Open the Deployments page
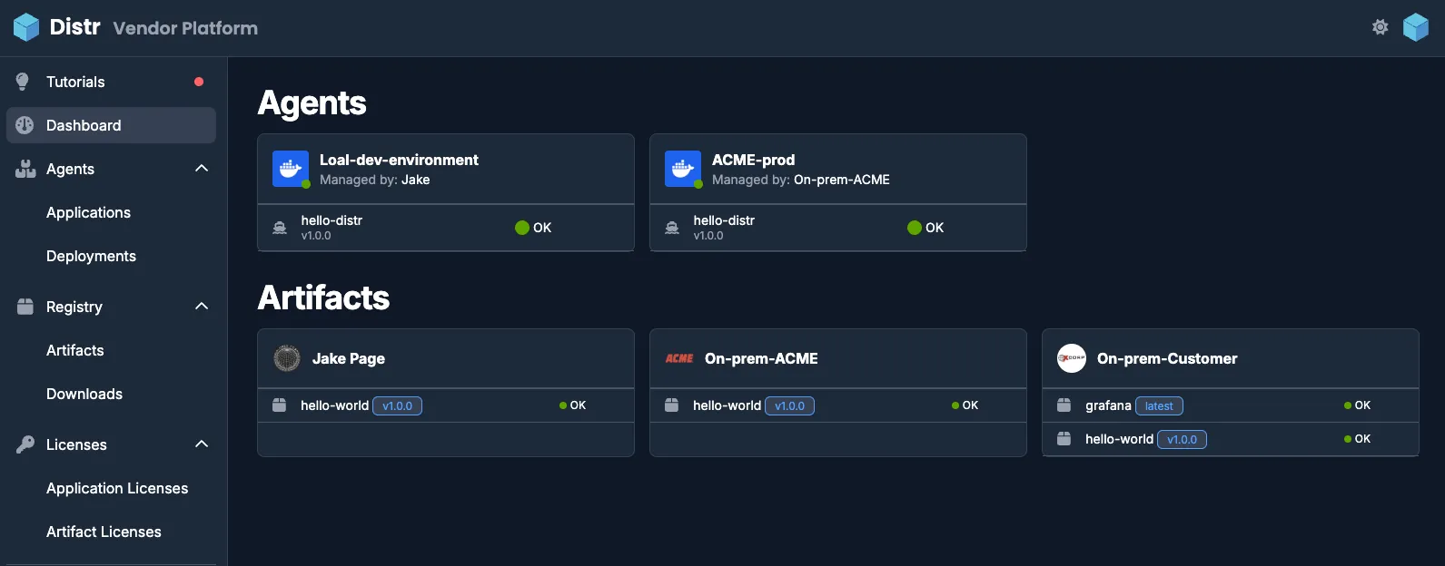This screenshot has width=1445, height=566. pos(91,256)
